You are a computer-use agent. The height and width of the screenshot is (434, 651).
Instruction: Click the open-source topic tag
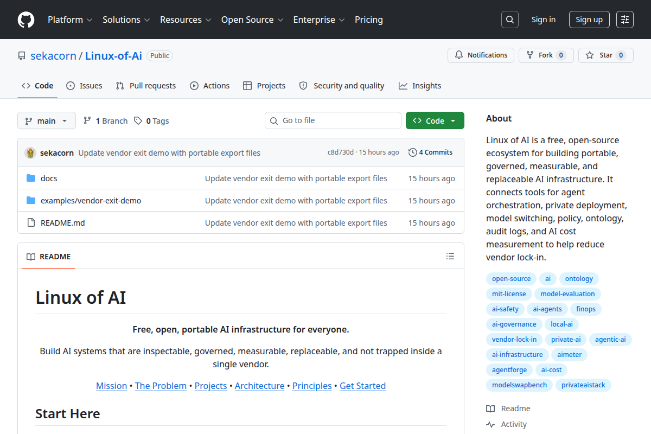point(511,279)
